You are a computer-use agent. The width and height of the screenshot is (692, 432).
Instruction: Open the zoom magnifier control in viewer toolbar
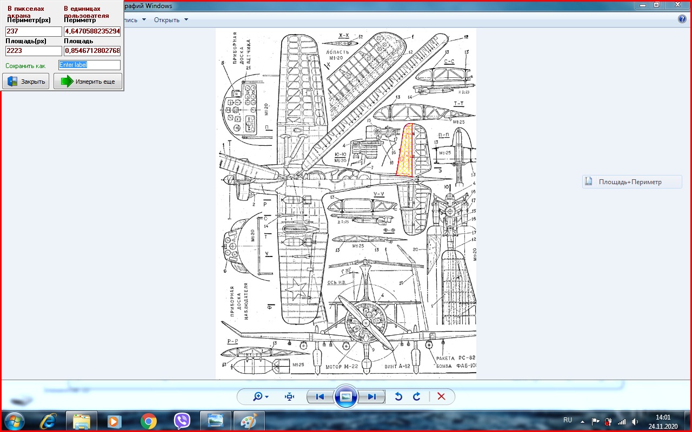point(261,396)
